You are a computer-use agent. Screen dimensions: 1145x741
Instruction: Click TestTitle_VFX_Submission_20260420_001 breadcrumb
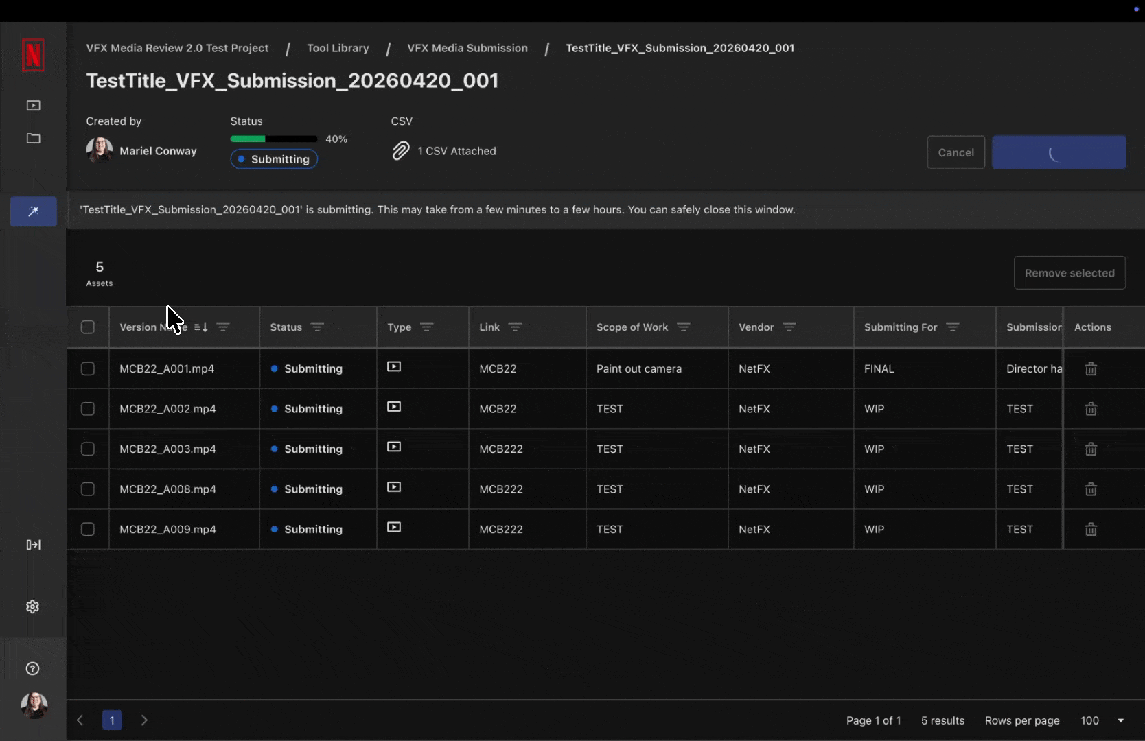680,48
